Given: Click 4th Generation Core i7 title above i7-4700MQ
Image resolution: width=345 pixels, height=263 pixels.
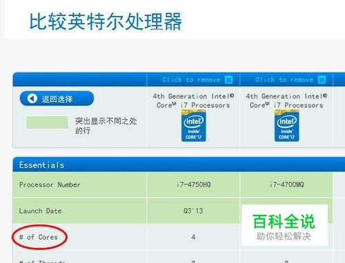Looking at the screenshot, I should tap(286, 101).
